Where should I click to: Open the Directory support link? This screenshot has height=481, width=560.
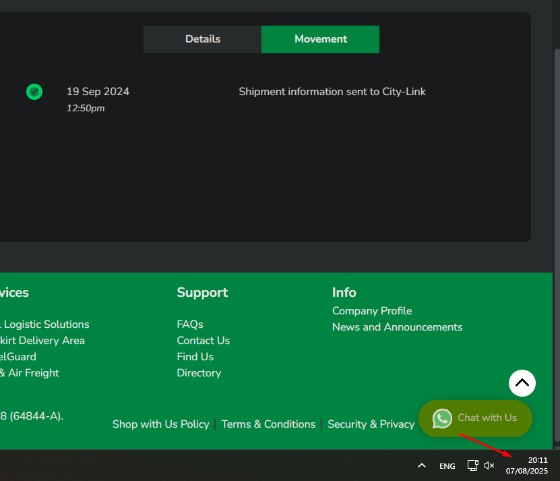click(x=199, y=373)
